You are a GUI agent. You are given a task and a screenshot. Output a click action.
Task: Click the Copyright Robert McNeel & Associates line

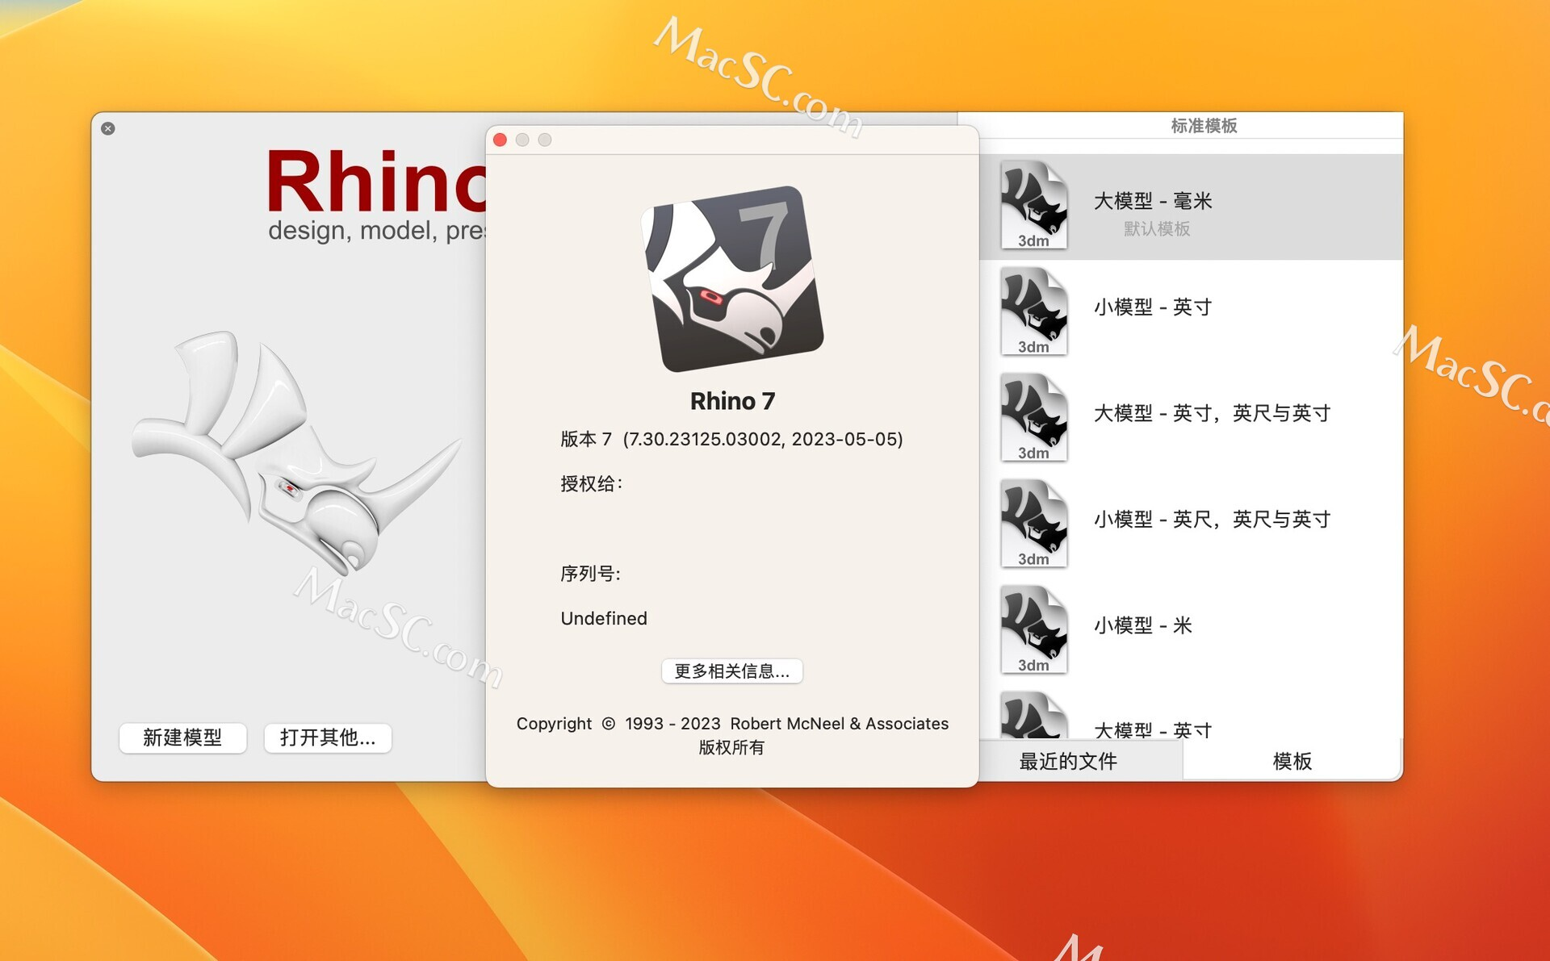[732, 724]
